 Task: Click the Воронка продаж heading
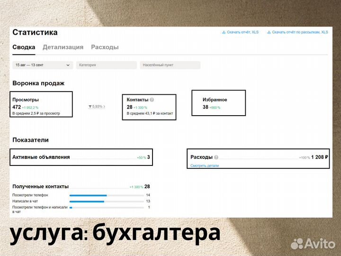[x=38, y=83]
